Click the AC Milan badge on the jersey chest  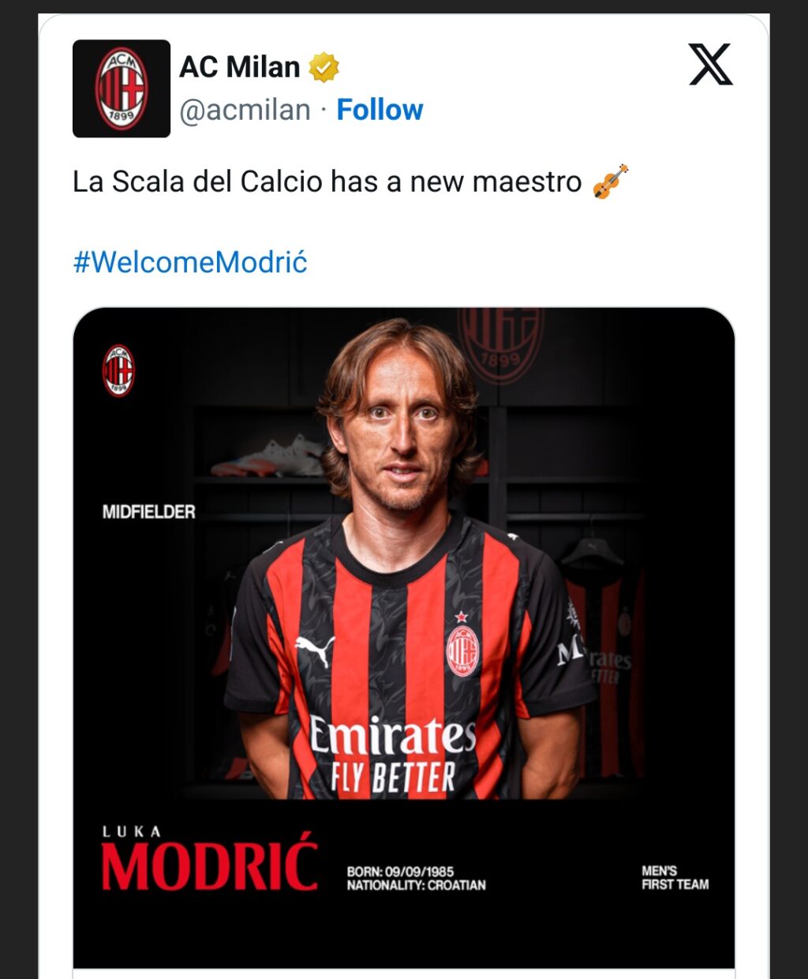coord(462,651)
